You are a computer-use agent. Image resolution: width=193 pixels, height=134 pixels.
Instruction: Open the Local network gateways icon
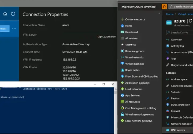(122, 121)
